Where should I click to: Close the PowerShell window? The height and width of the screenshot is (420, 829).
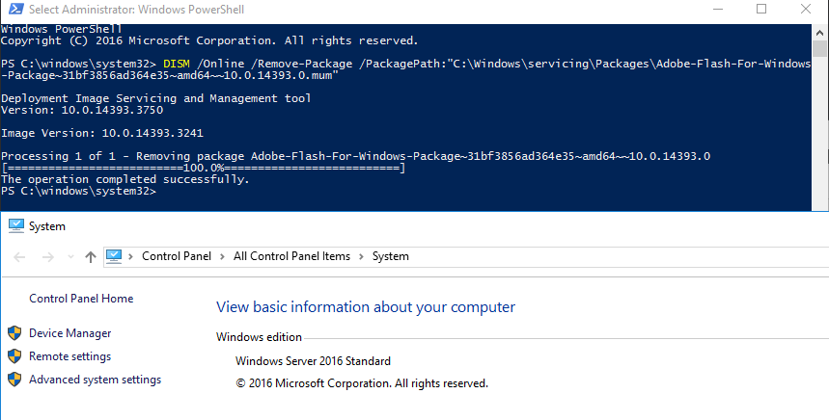tap(806, 9)
